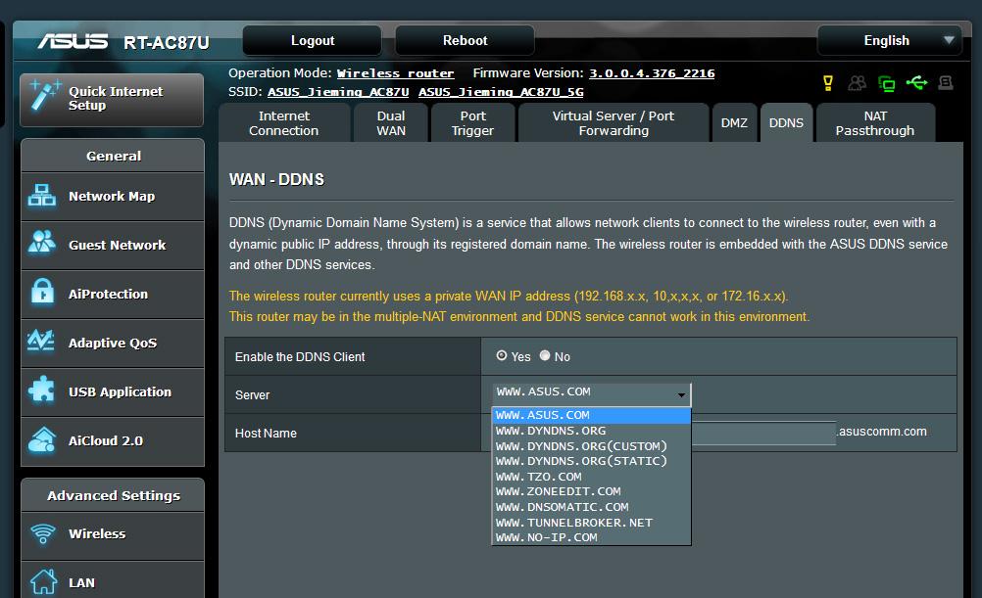The image size is (982, 598).
Task: Click the General section header
Action: tap(113, 156)
